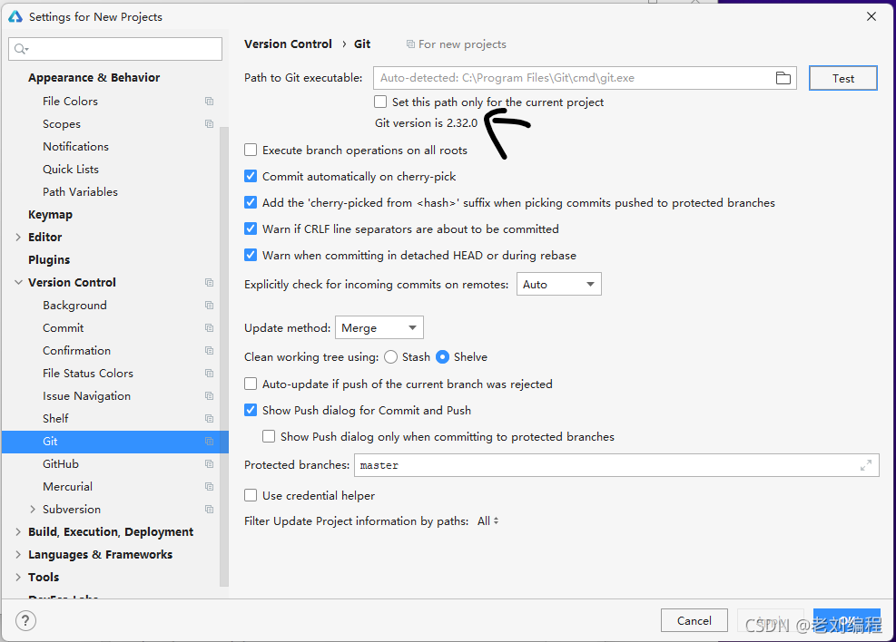896x642 pixels.
Task: Click the Test button for Git executable
Action: tap(842, 78)
